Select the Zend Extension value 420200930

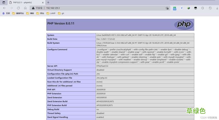101,97
